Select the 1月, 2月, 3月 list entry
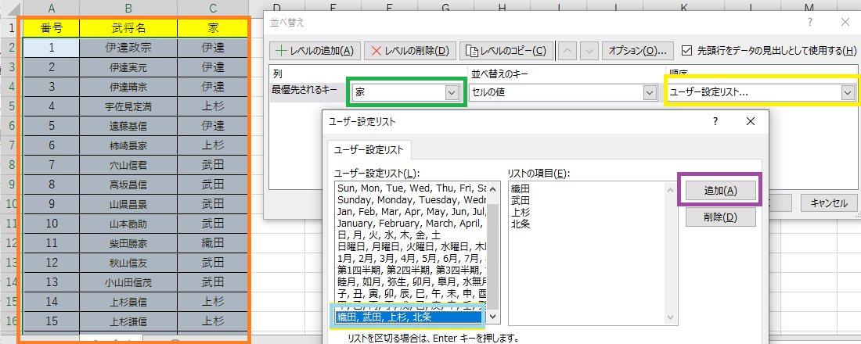Screen dimensions: 861x344 [x=409, y=258]
